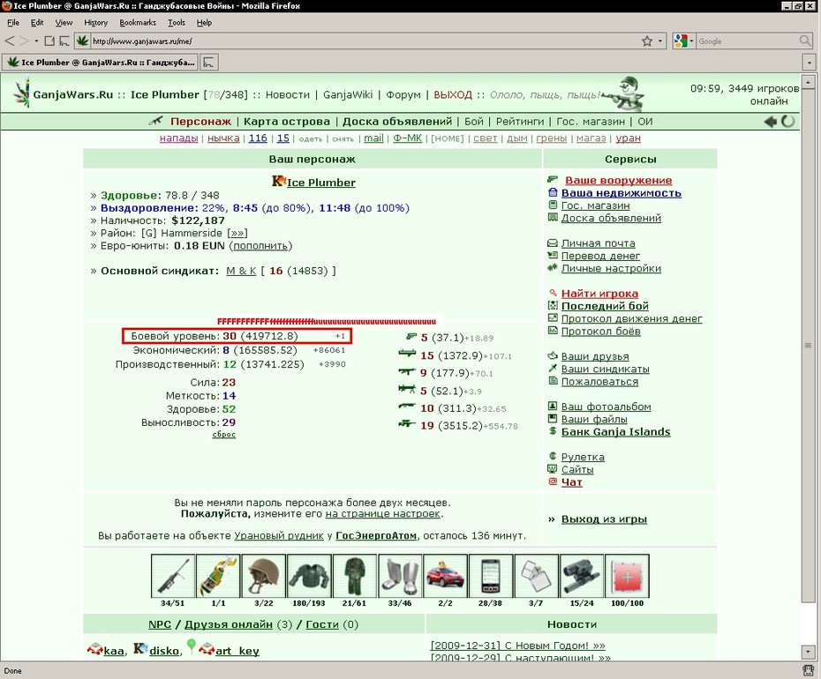Open the helmet item showing 3/22
The width and height of the screenshot is (821, 679).
pos(263,576)
